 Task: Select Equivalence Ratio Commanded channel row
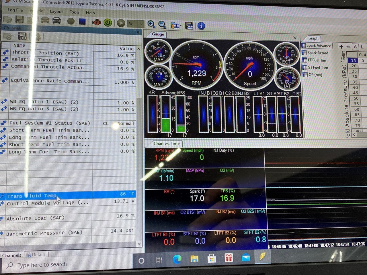tap(68, 81)
